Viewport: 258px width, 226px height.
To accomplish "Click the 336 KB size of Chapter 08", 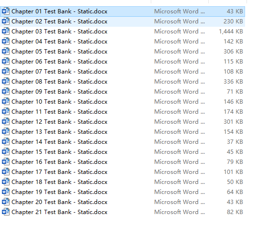I will [233, 81].
